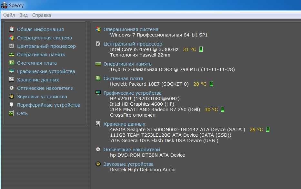
Task: Click the Хранение данных sidebar icon
Action: tap(12, 79)
